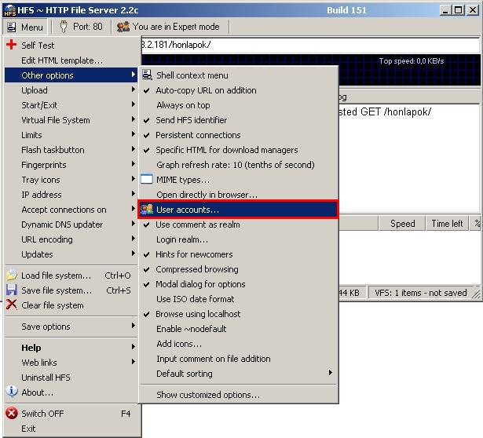Click the red Switch OFF icon
483x438 pixels.
(x=12, y=413)
